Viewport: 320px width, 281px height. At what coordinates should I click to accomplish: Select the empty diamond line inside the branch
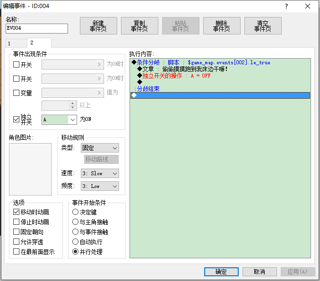tap(220, 82)
